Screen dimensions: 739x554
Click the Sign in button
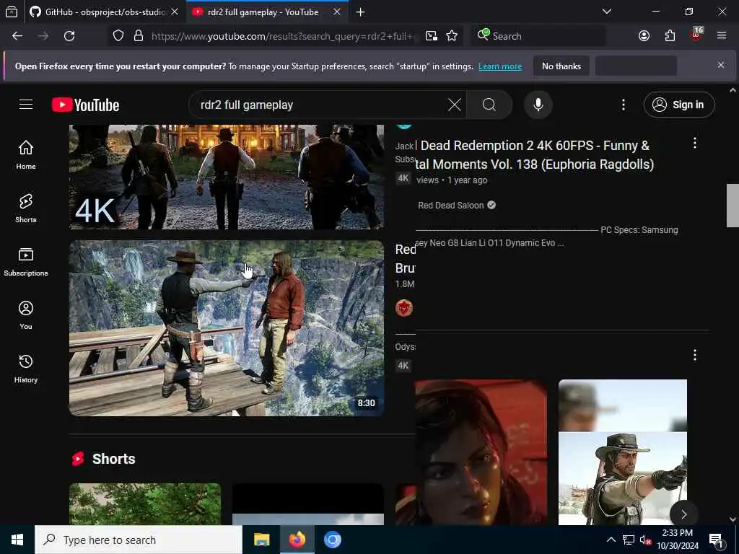[x=678, y=105]
